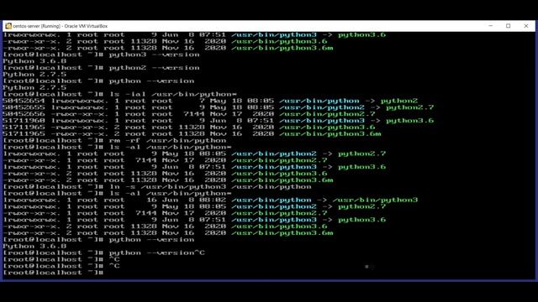
Task: Click the timestamp "08:02"
Action: point(213,200)
